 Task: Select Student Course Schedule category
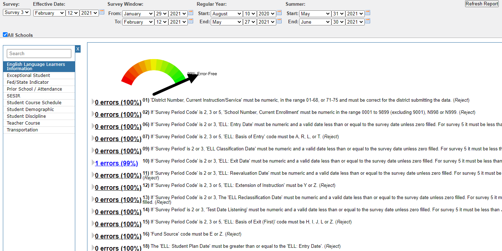[x=39, y=103]
